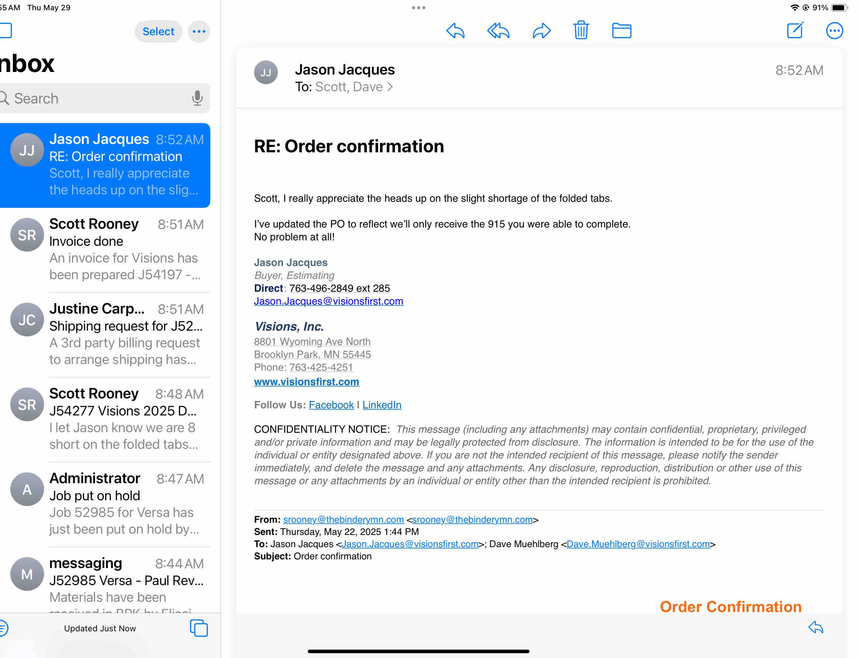This screenshot has width=858, height=658.
Task: Tap the LinkedIn link in the signature
Action: pyautogui.click(x=381, y=405)
